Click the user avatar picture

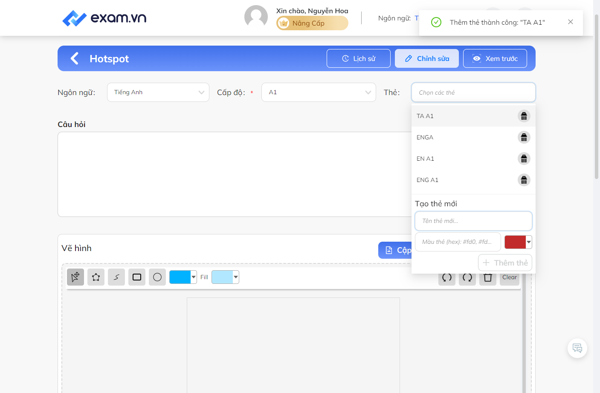click(256, 17)
